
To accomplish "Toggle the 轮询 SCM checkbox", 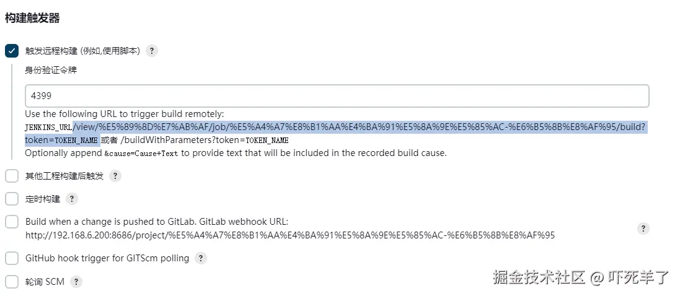I will tap(12, 282).
